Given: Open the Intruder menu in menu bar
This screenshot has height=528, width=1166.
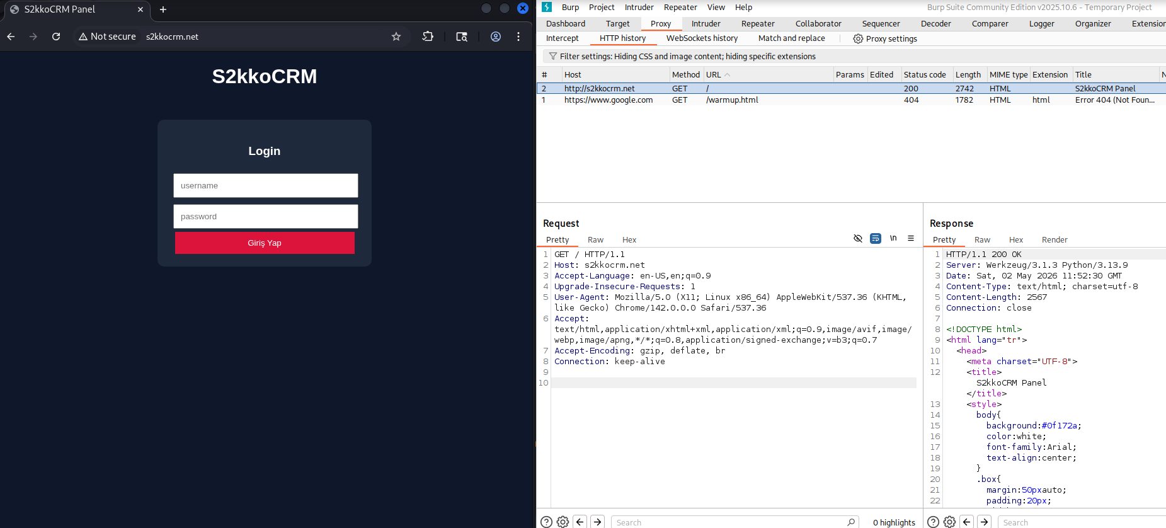Looking at the screenshot, I should coord(639,8).
